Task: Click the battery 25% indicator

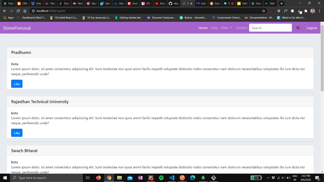Action: point(256,178)
